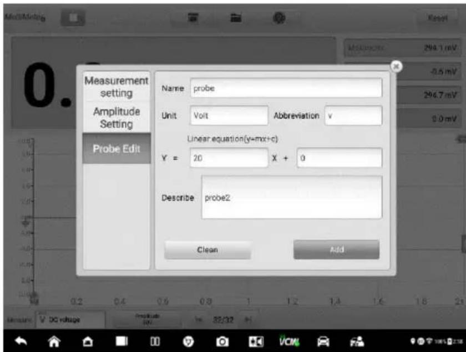Click the Name field containing probe
The image size is (466, 352).
pyautogui.click(x=286, y=88)
